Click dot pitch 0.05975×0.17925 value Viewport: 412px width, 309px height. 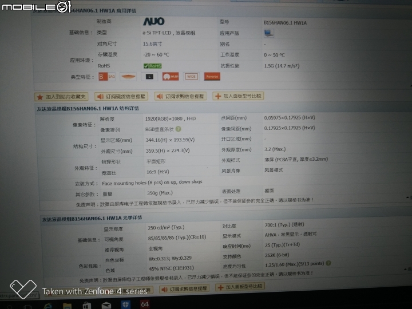[x=290, y=117]
